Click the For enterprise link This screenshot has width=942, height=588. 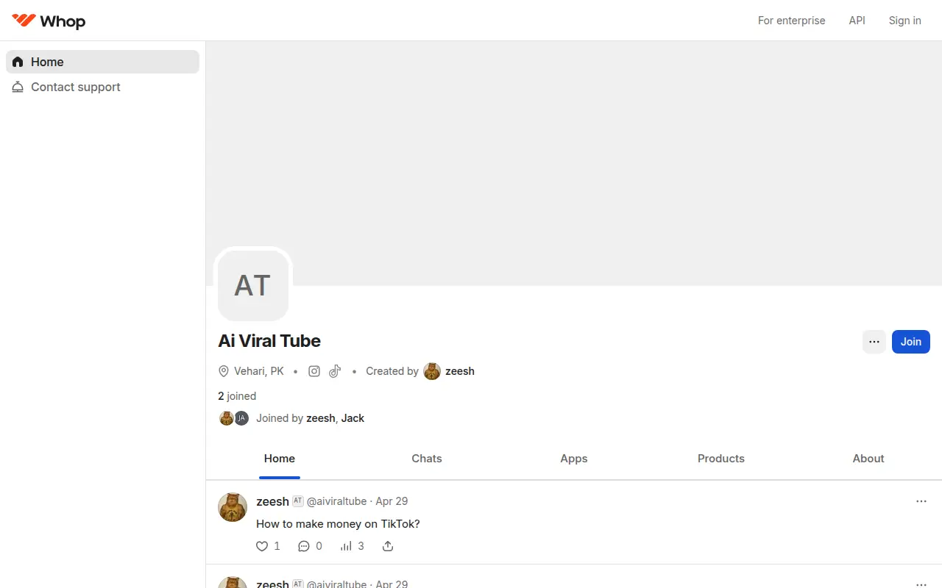coord(791,21)
